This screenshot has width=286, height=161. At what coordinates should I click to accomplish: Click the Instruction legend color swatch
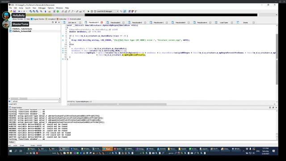(58, 19)
